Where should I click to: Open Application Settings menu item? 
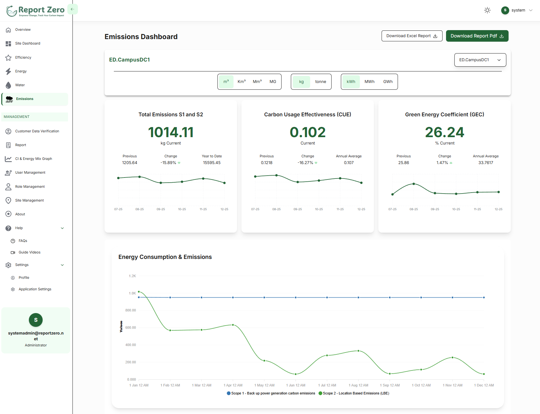[x=35, y=289]
